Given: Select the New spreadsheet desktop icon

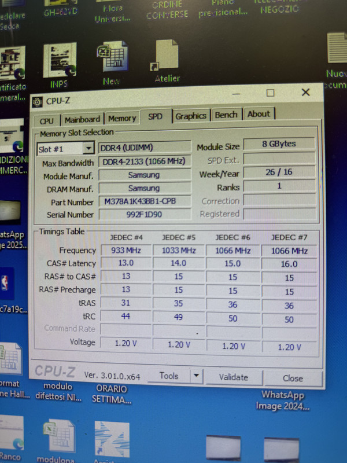Looking at the screenshot, I should [112, 63].
